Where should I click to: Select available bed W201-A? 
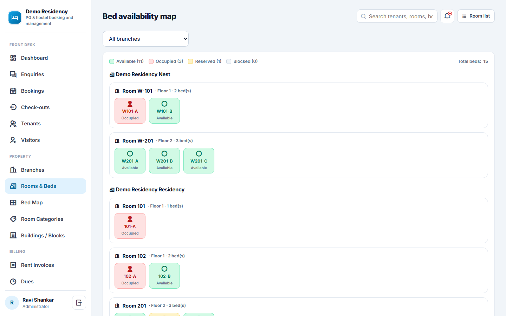pyautogui.click(x=130, y=161)
